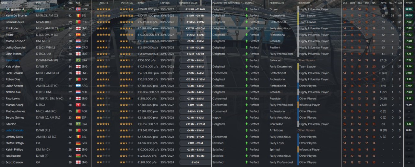Open Erling Haaland's player profile

[x=15, y=9]
